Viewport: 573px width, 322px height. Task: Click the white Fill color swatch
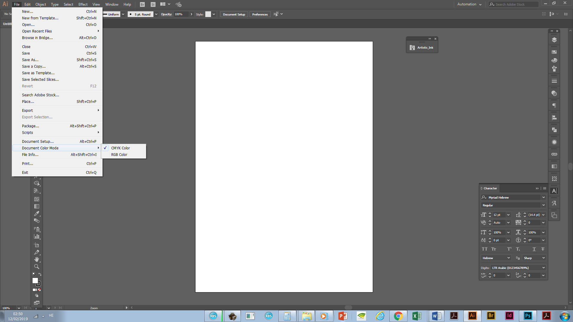pyautogui.click(x=35, y=281)
